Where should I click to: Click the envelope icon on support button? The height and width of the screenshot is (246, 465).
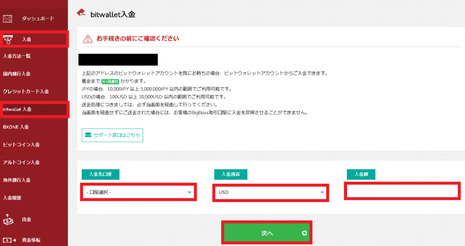88,135
